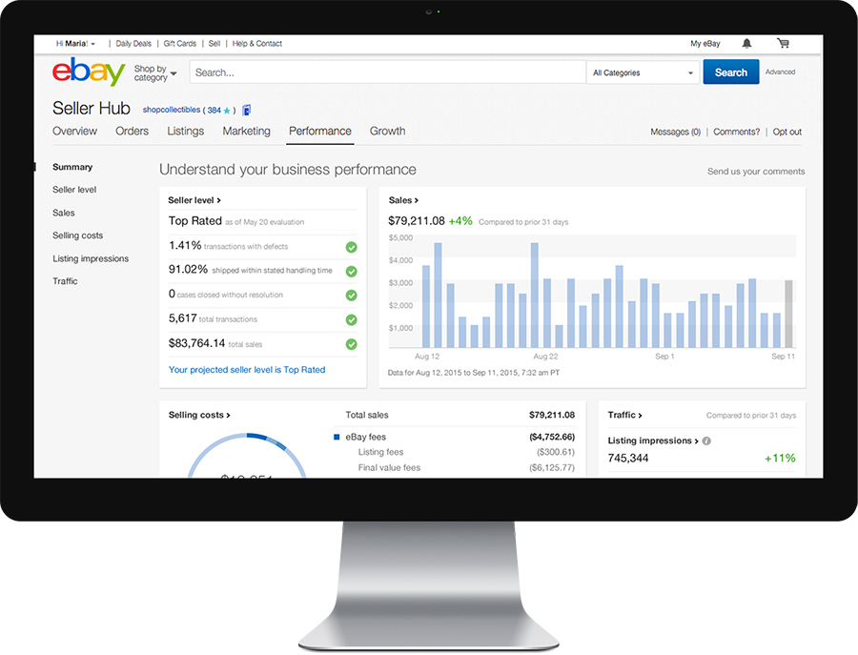Viewport: 858px width, 655px height.
Task: Click green check for shipped within handling time
Action: coord(351,272)
